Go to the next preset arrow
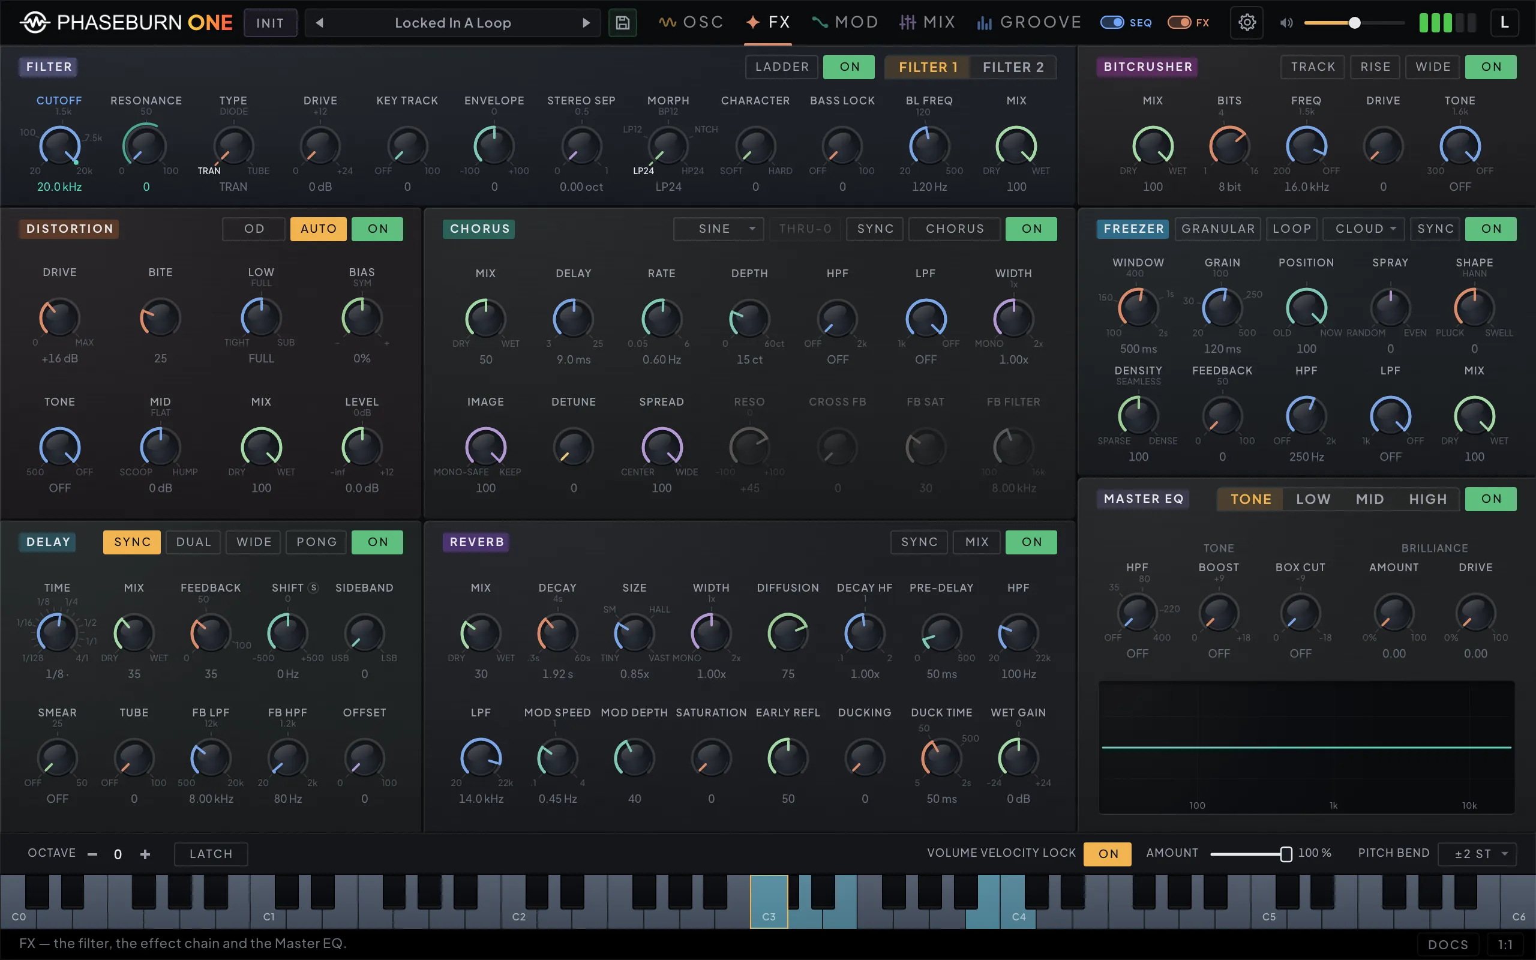1536x960 pixels. (x=586, y=23)
